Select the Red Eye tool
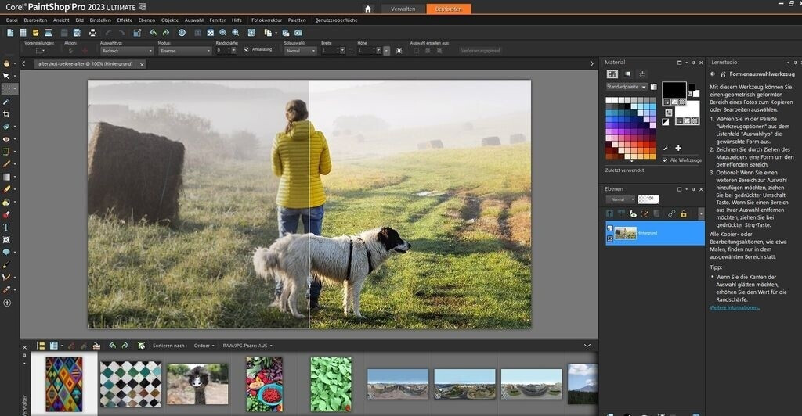 tap(6, 138)
